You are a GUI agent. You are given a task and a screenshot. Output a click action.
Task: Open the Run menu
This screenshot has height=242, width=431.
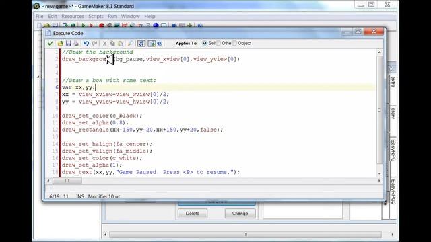click(112, 16)
